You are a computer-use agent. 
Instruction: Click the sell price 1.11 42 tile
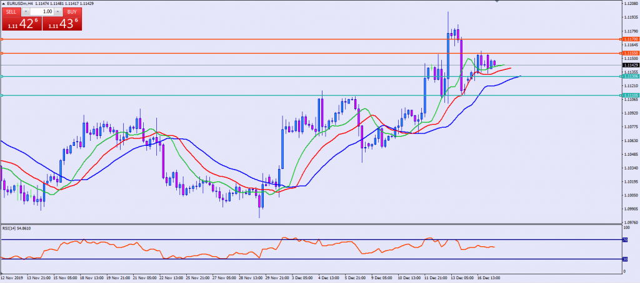point(20,24)
